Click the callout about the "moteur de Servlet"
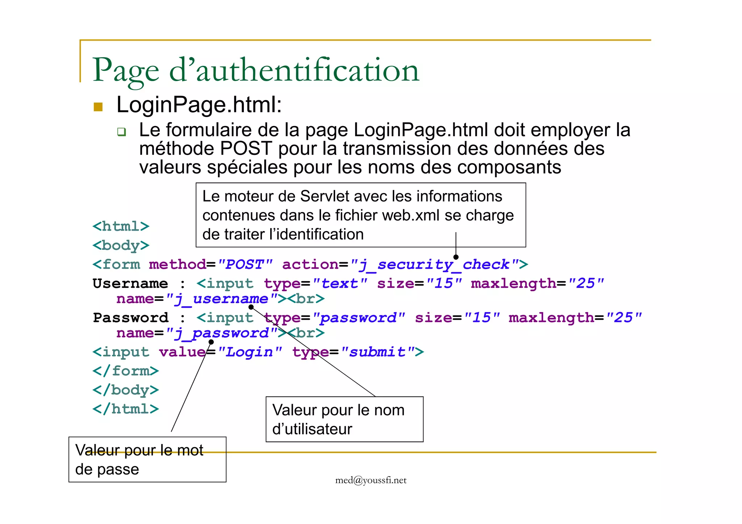 360,215
